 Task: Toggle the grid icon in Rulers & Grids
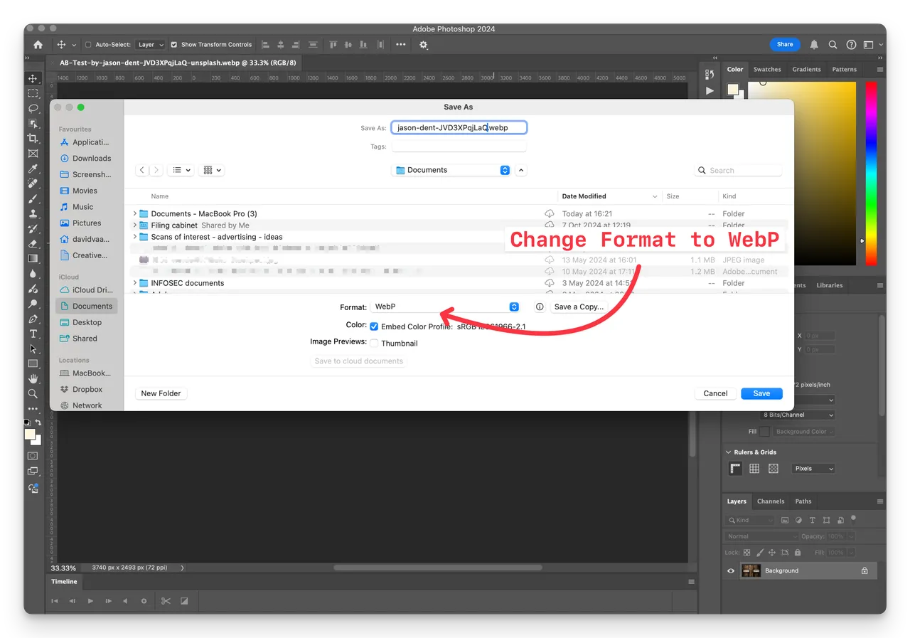coord(754,469)
